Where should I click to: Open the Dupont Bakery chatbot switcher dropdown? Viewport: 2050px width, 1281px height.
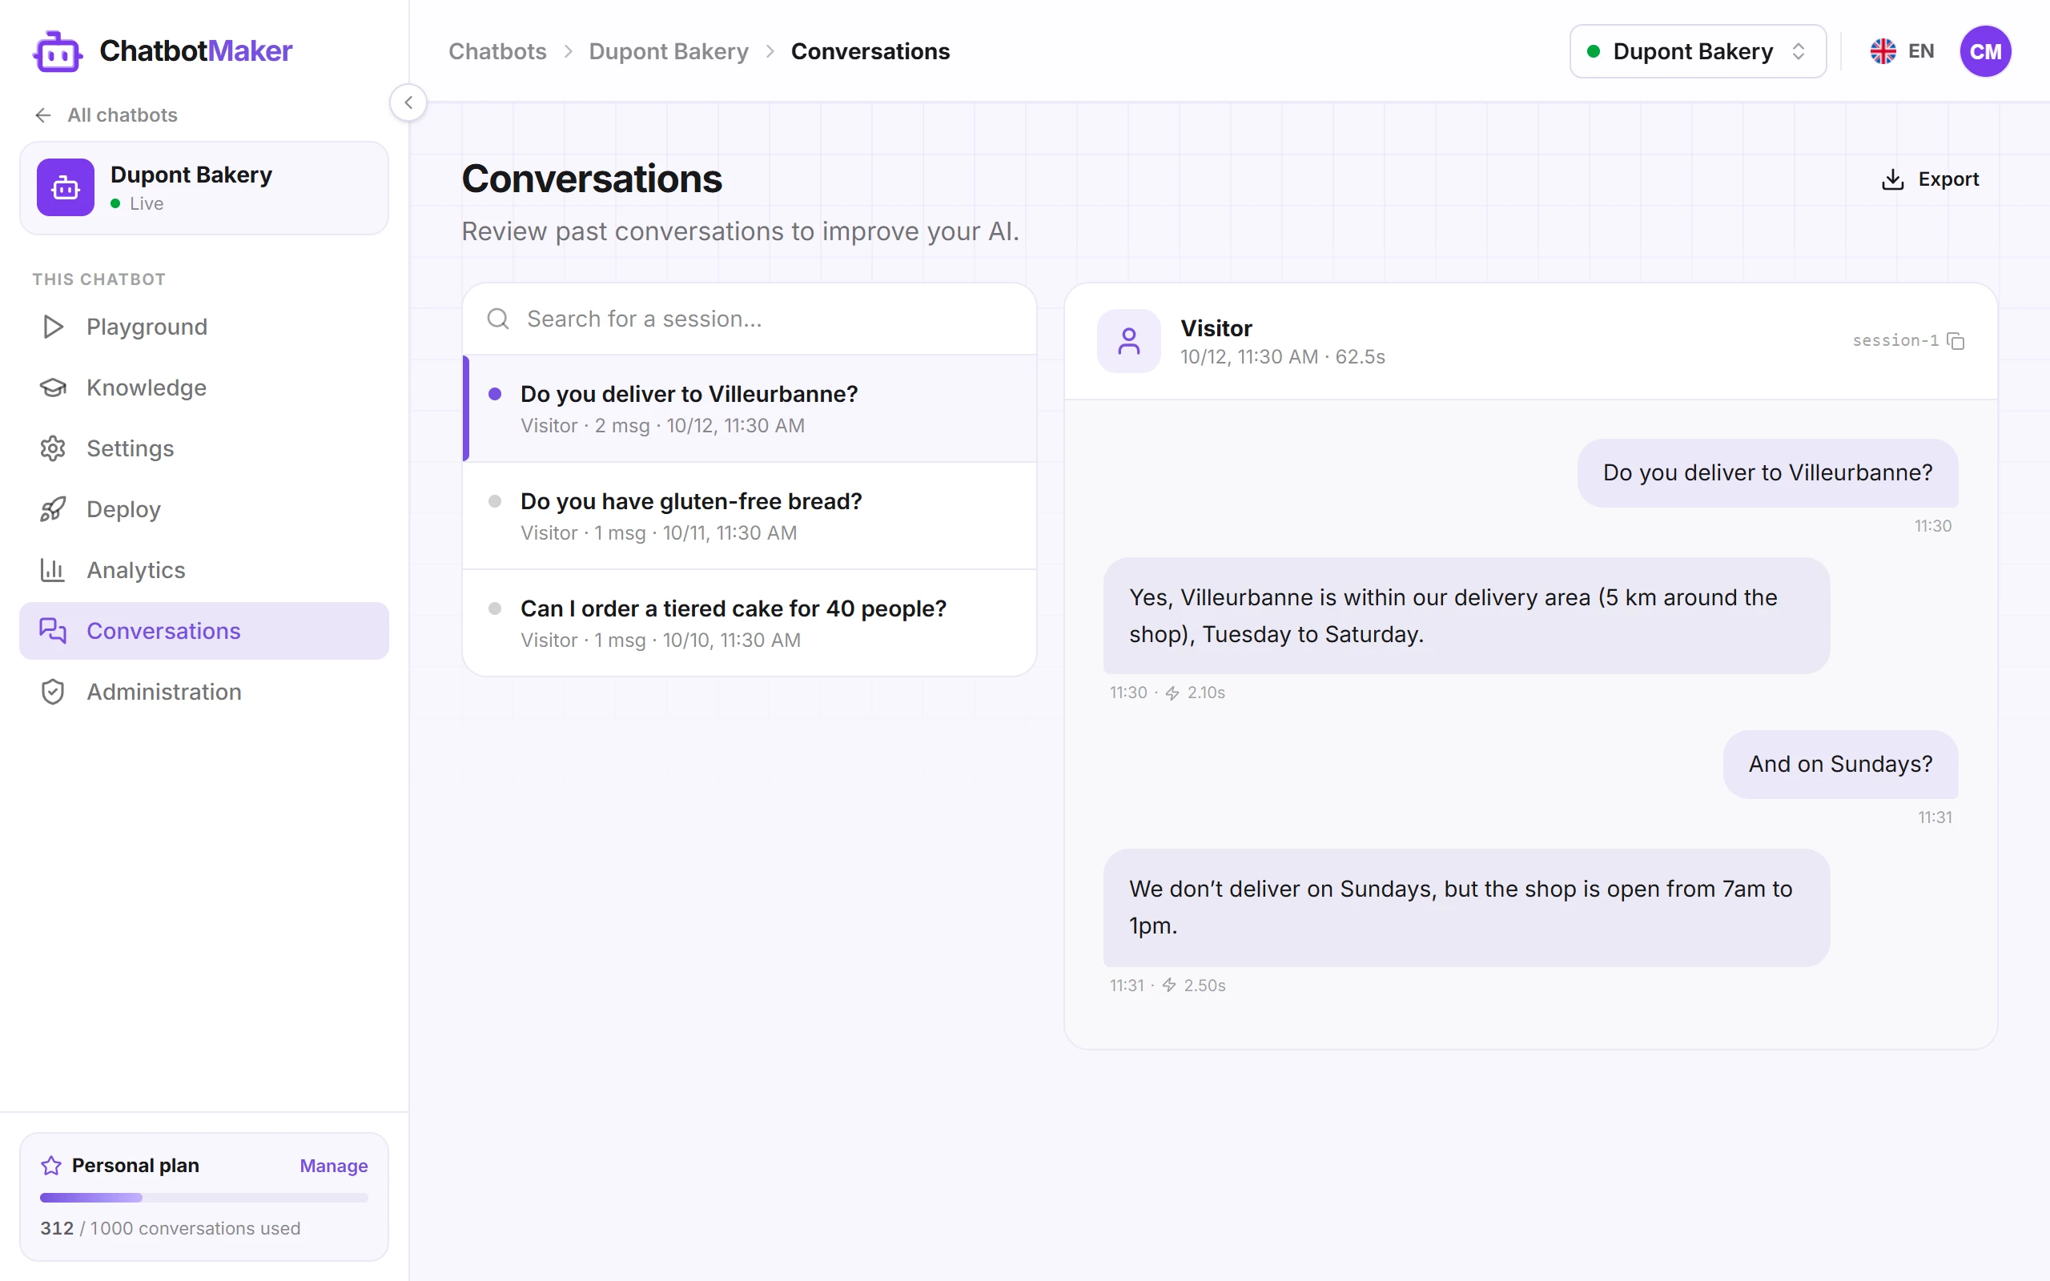tap(1698, 52)
